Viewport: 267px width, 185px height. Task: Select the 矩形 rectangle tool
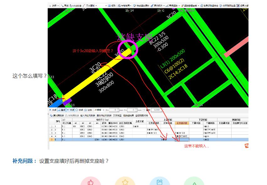[x=111, y=6]
